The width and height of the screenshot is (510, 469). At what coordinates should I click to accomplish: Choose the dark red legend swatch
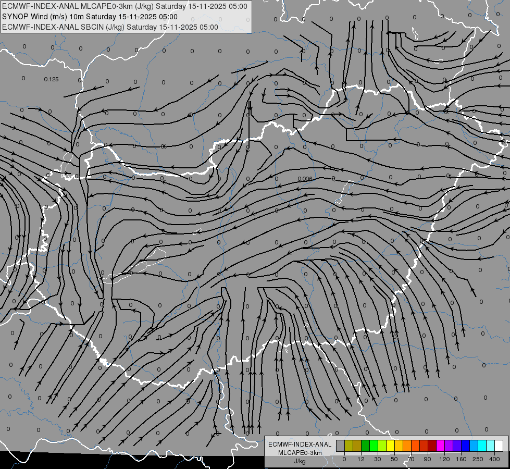coord(432,446)
